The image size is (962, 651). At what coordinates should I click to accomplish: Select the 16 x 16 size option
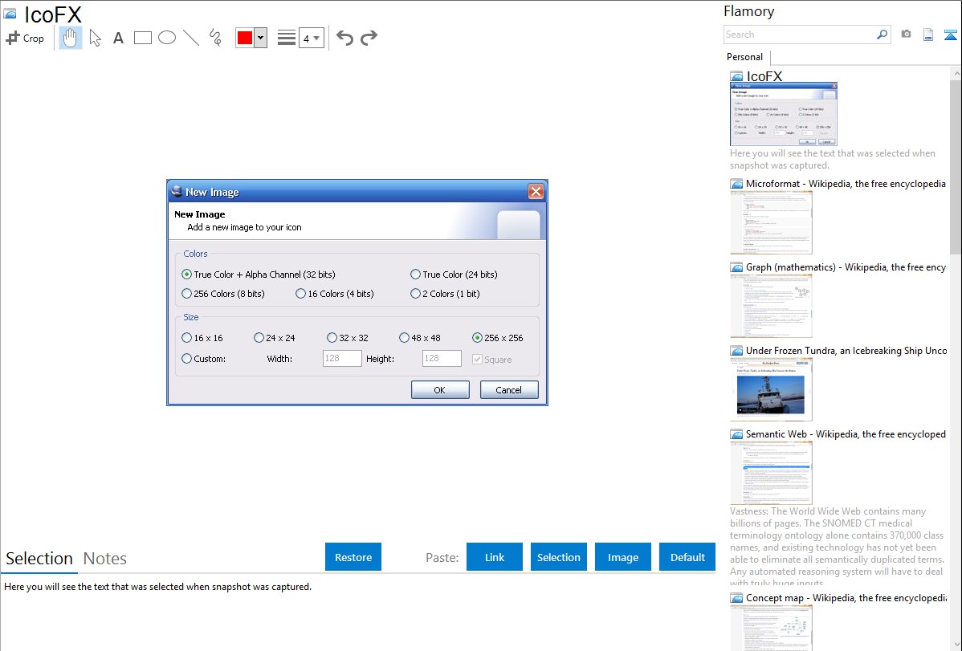tap(187, 338)
